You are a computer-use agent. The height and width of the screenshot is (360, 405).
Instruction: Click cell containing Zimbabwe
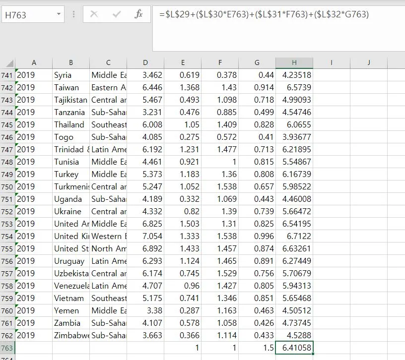click(x=71, y=335)
